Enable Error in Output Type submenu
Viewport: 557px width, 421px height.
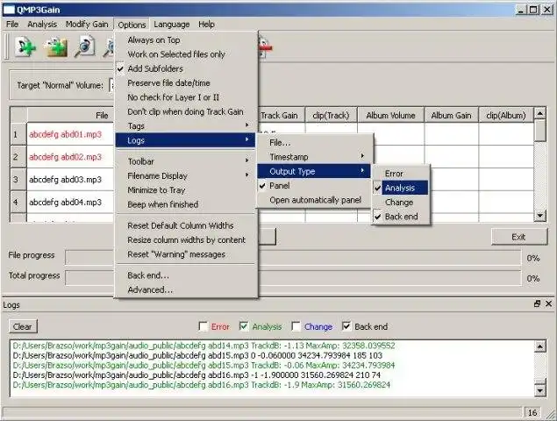pyautogui.click(x=401, y=174)
